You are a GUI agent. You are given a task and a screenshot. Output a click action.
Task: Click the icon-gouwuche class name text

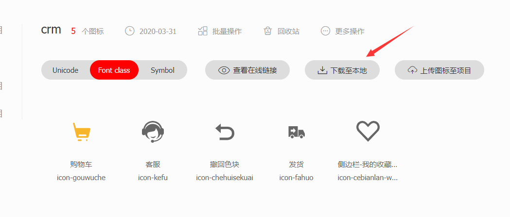tap(81, 178)
